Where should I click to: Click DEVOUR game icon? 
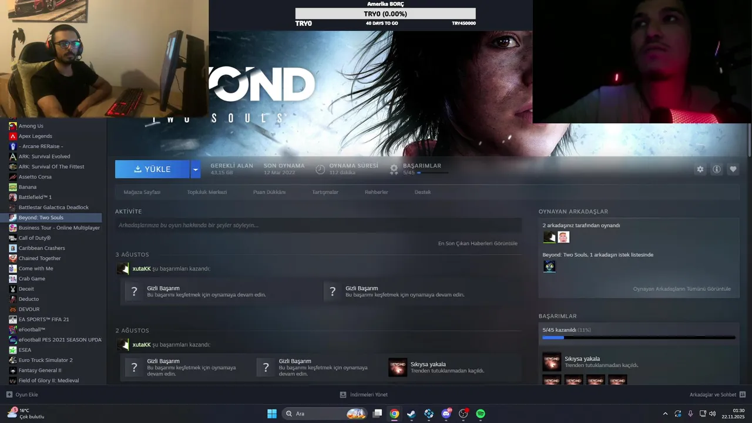tap(13, 309)
